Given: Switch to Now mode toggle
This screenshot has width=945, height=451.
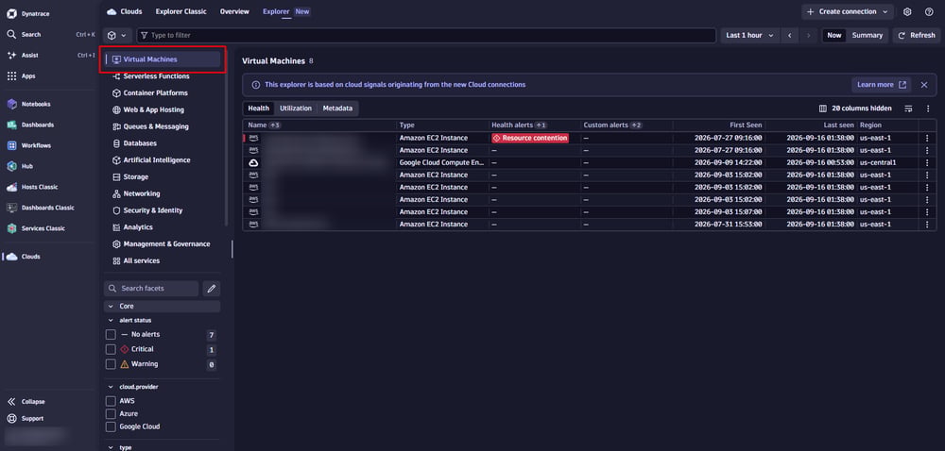Looking at the screenshot, I should pos(834,36).
